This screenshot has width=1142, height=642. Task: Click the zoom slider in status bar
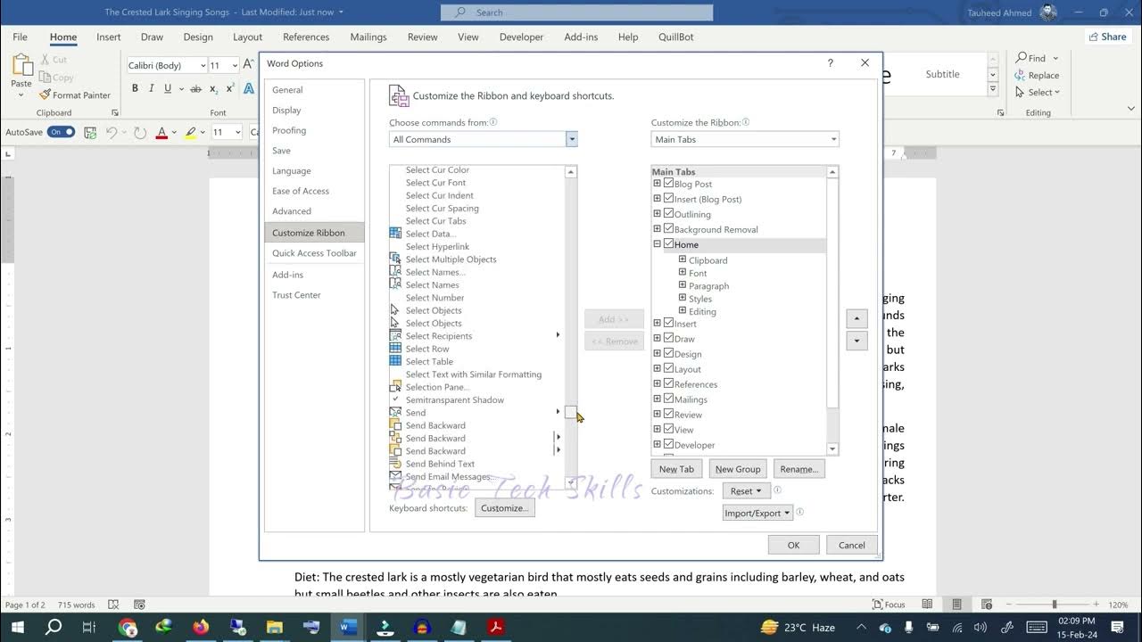[1054, 605]
